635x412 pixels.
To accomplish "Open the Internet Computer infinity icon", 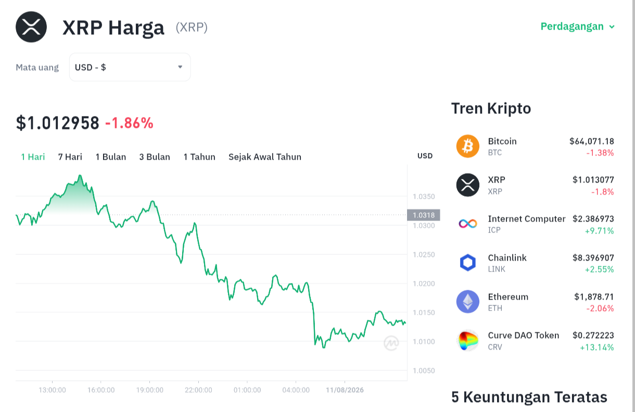I will (467, 224).
